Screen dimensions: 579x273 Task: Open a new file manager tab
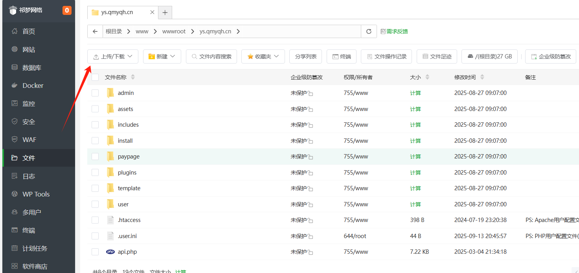(x=165, y=13)
